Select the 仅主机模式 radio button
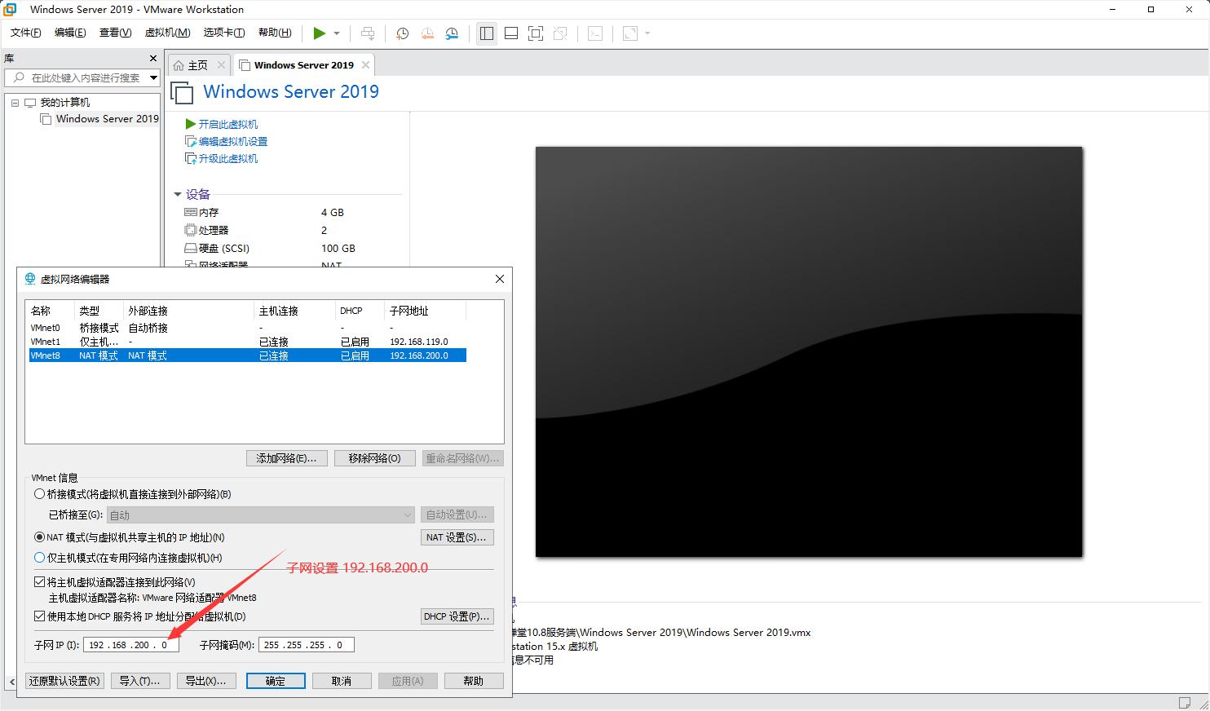Image resolution: width=1210 pixels, height=711 pixels. click(x=39, y=558)
